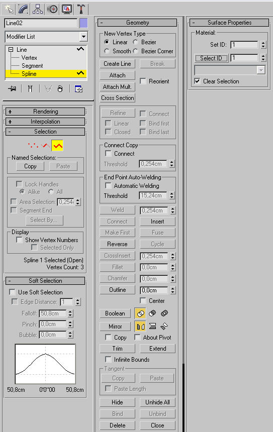Click the Outline amount field

pyautogui.click(x=154, y=290)
